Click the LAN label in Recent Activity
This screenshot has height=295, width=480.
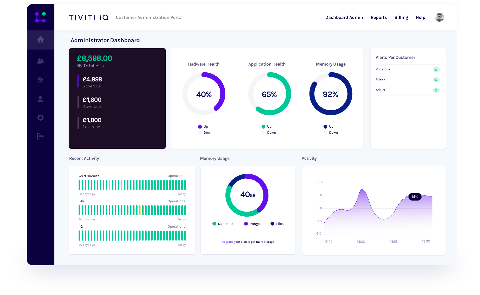click(x=82, y=201)
